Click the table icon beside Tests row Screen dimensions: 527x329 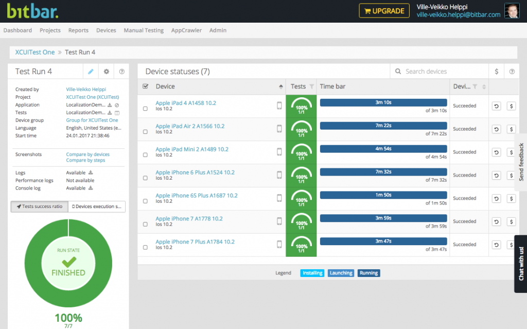click(x=117, y=113)
